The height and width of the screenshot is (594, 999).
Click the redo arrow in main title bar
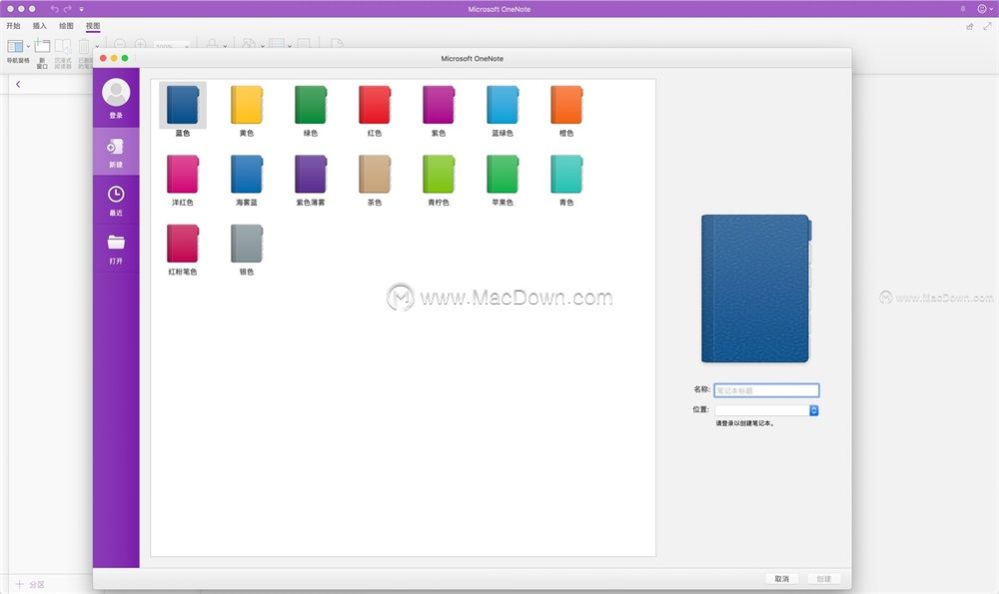tap(68, 9)
